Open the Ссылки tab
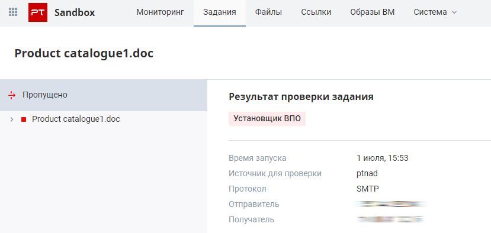This screenshot has width=491, height=233. click(x=316, y=12)
